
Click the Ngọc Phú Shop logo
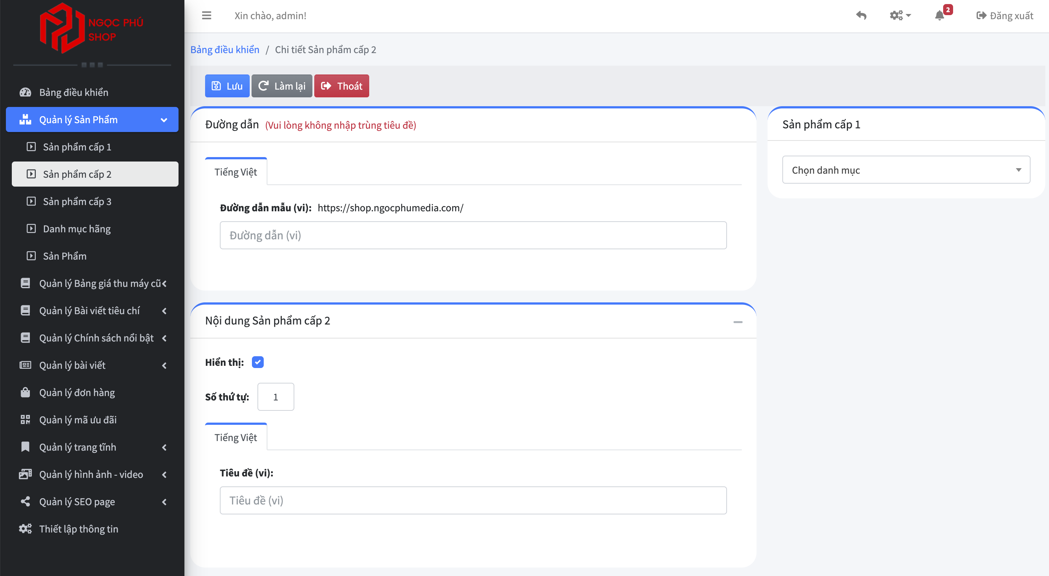(91, 28)
